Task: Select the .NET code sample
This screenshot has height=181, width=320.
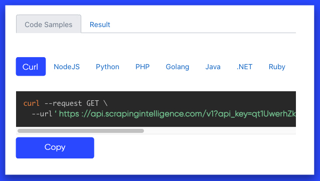Action: coord(244,67)
